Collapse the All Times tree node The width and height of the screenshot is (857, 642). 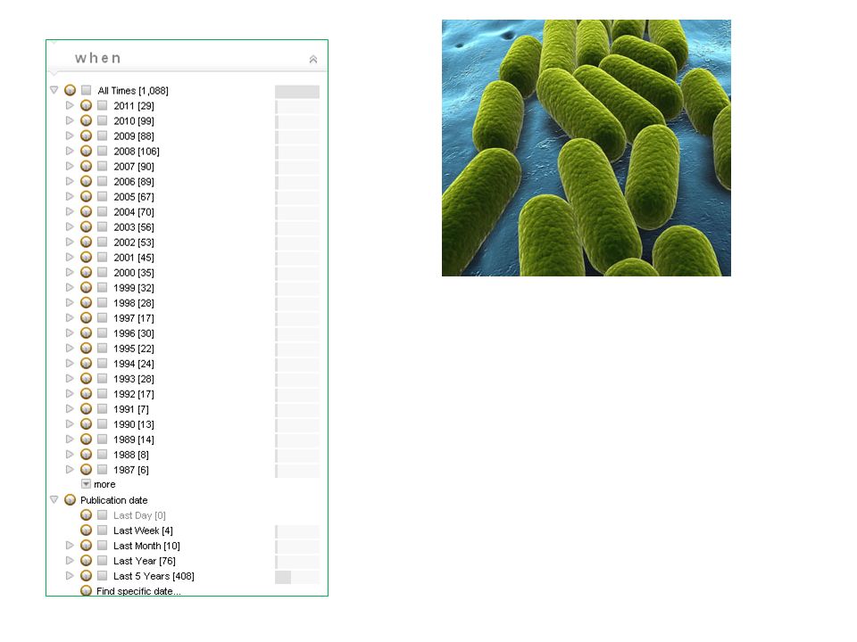(x=54, y=90)
